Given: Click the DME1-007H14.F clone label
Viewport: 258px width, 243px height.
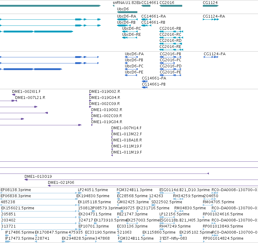Looking at the screenshot, I should [x=126, y=128].
